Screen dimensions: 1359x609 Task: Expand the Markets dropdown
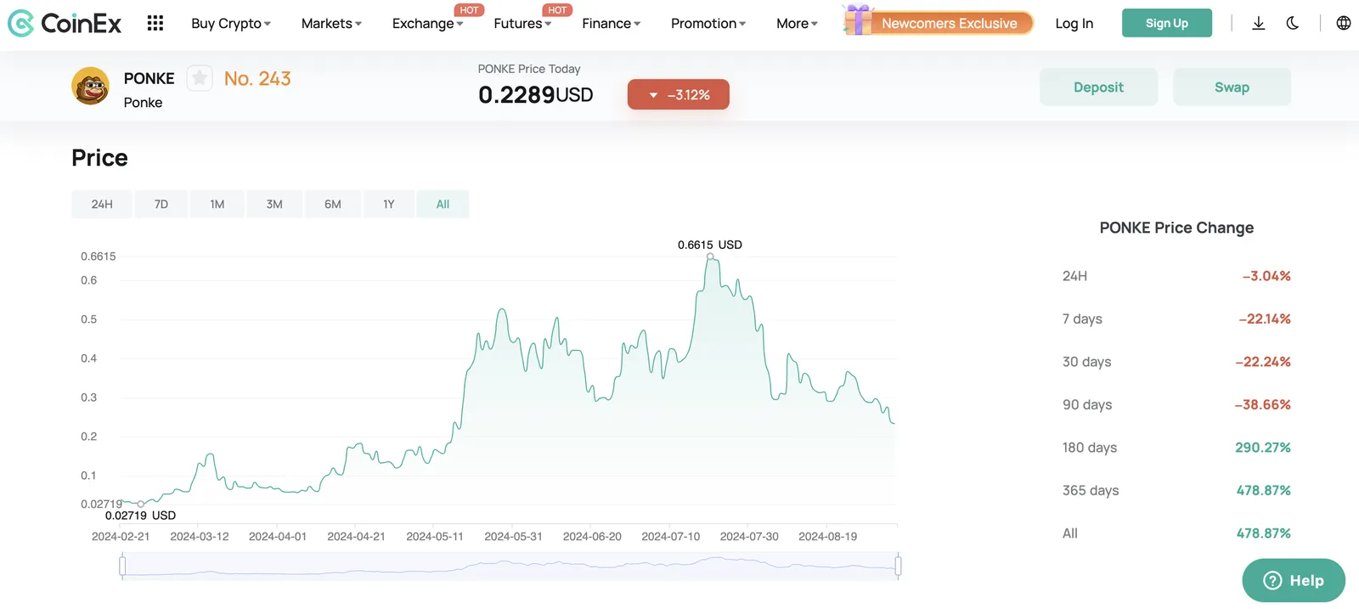(331, 24)
